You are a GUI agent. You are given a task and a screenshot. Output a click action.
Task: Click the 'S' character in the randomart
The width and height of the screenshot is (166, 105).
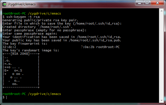[x=21, y=71]
